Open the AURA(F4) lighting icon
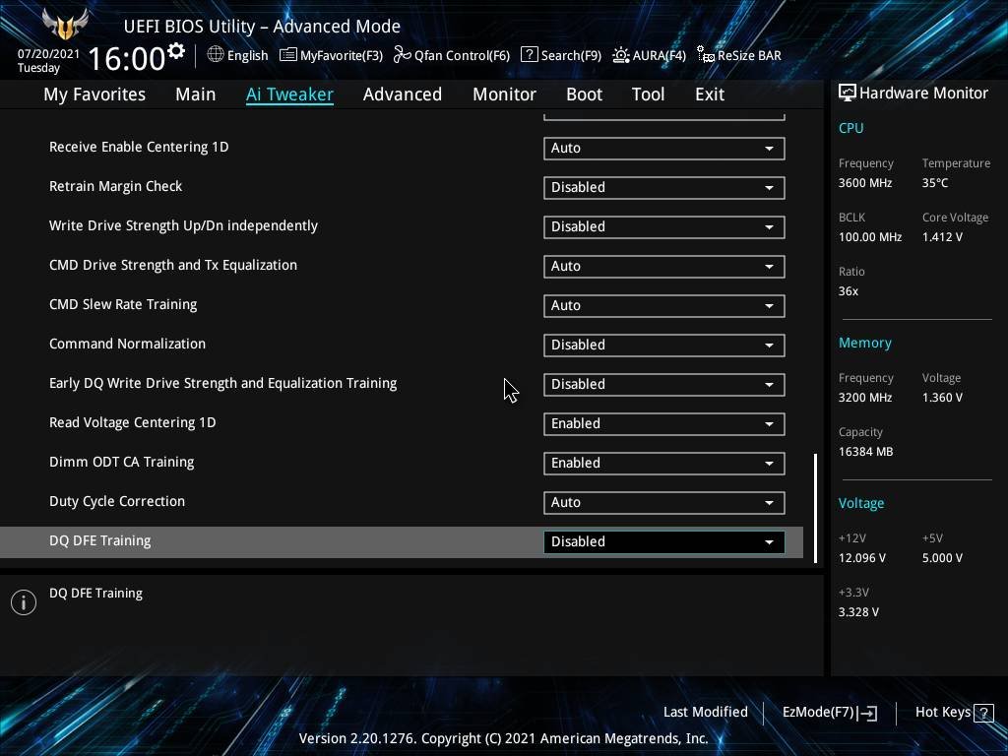 (x=621, y=55)
